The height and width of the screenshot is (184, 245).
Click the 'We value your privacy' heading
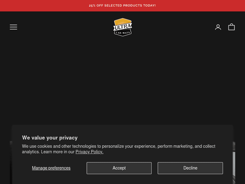coord(50,138)
